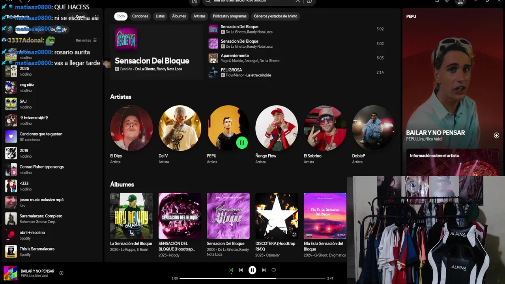The height and width of the screenshot is (284, 505).
Task: Open the now-playing cover art thumbnail
Action: click(11, 273)
